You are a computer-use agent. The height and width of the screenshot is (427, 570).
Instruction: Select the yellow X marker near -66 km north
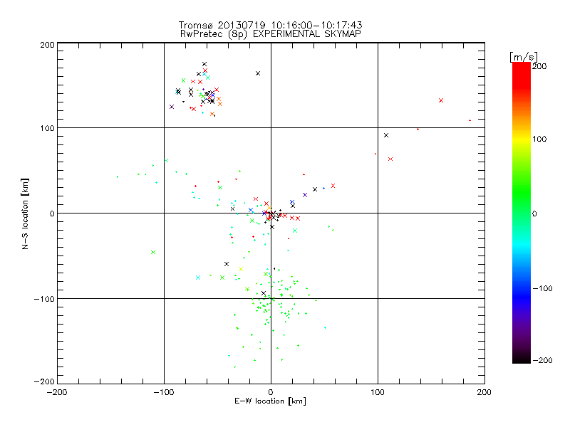pyautogui.click(x=241, y=269)
